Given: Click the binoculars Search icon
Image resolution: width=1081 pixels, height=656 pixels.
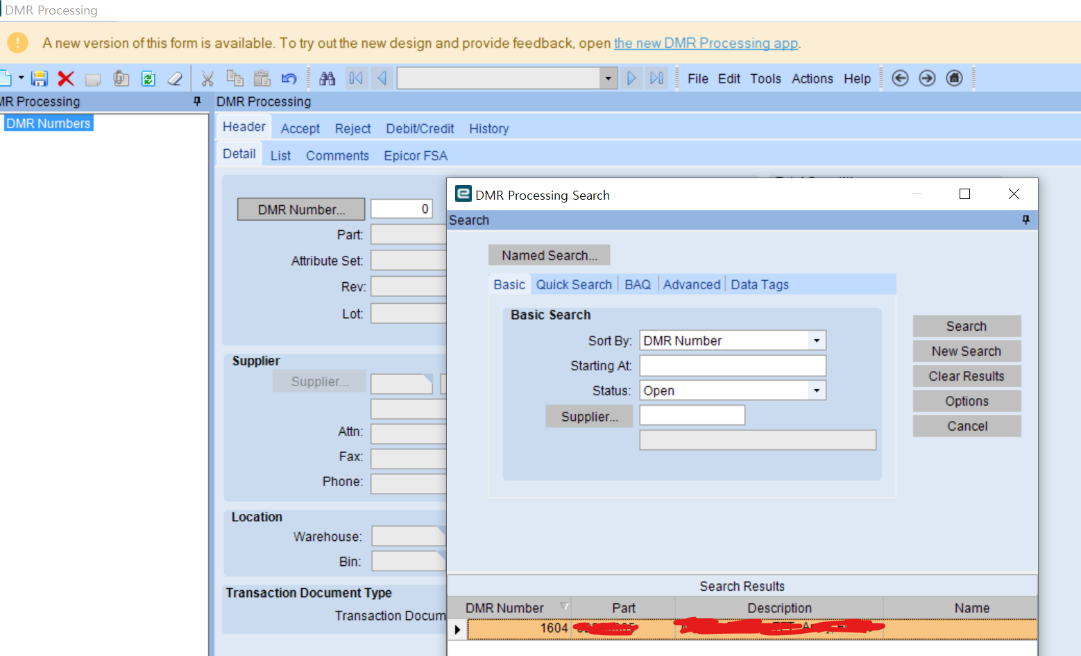Looking at the screenshot, I should 327,78.
